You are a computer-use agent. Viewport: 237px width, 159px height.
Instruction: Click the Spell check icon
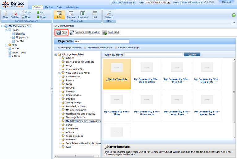tap(105, 32)
